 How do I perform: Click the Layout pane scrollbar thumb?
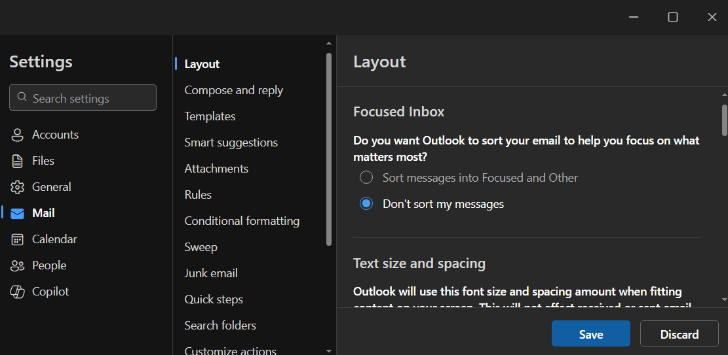click(x=725, y=120)
